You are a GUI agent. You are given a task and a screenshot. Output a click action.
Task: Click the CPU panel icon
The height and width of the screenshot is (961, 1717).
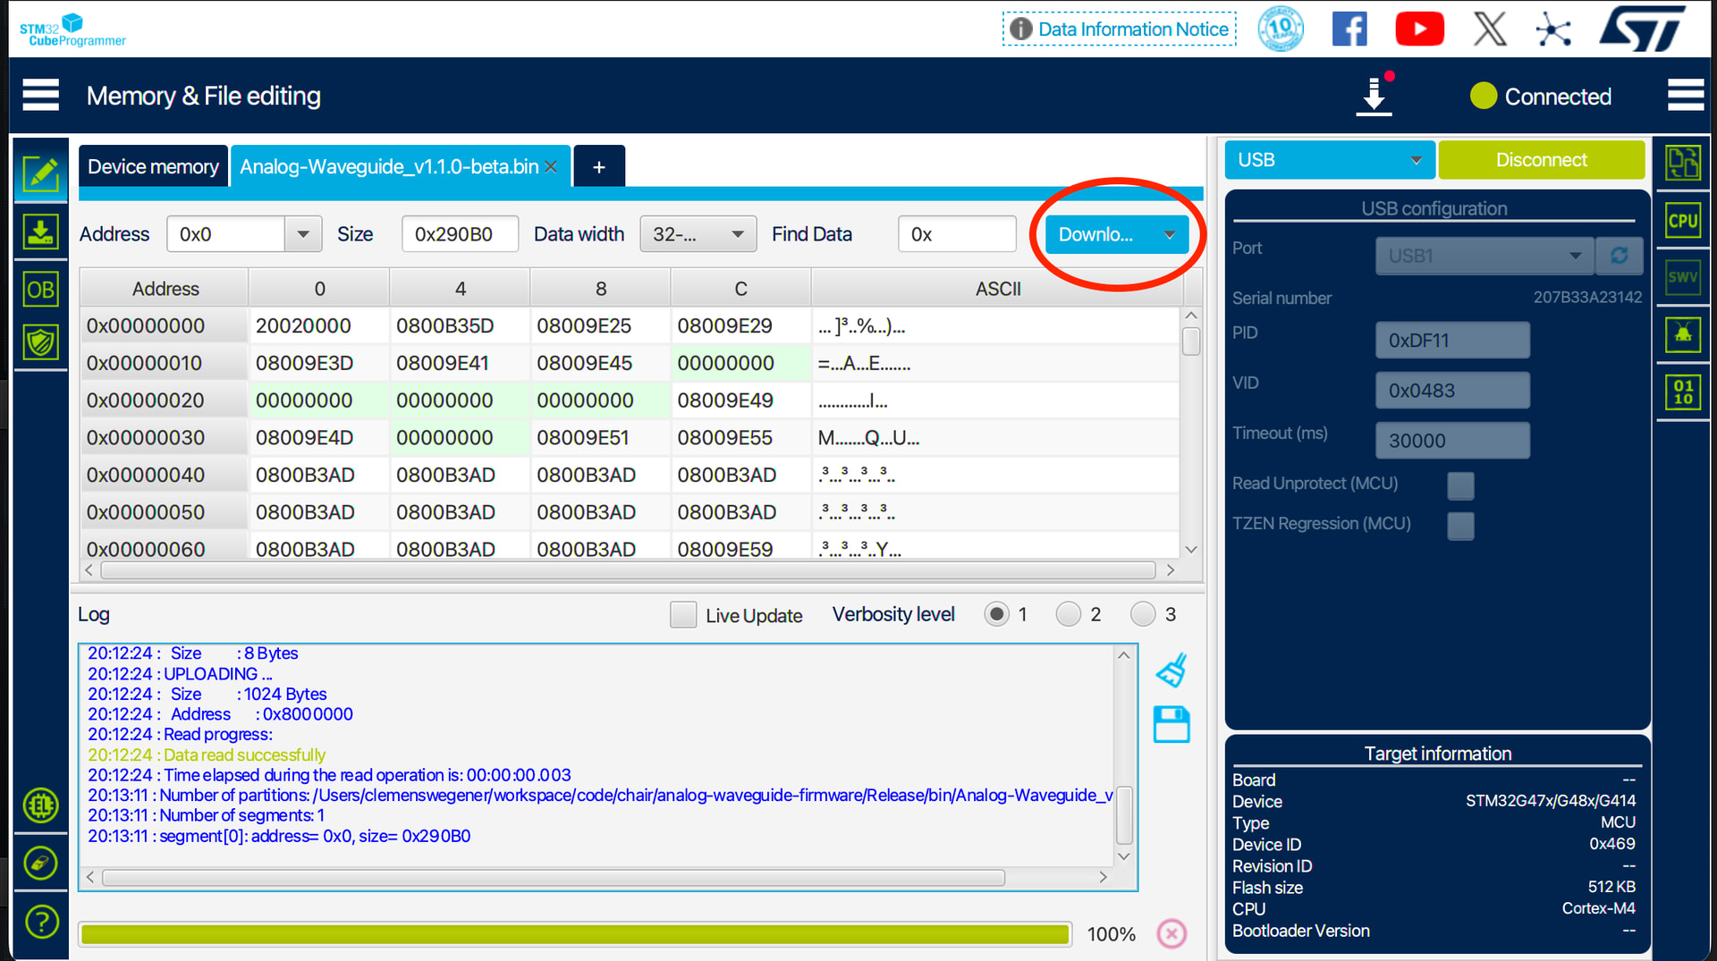click(1682, 221)
